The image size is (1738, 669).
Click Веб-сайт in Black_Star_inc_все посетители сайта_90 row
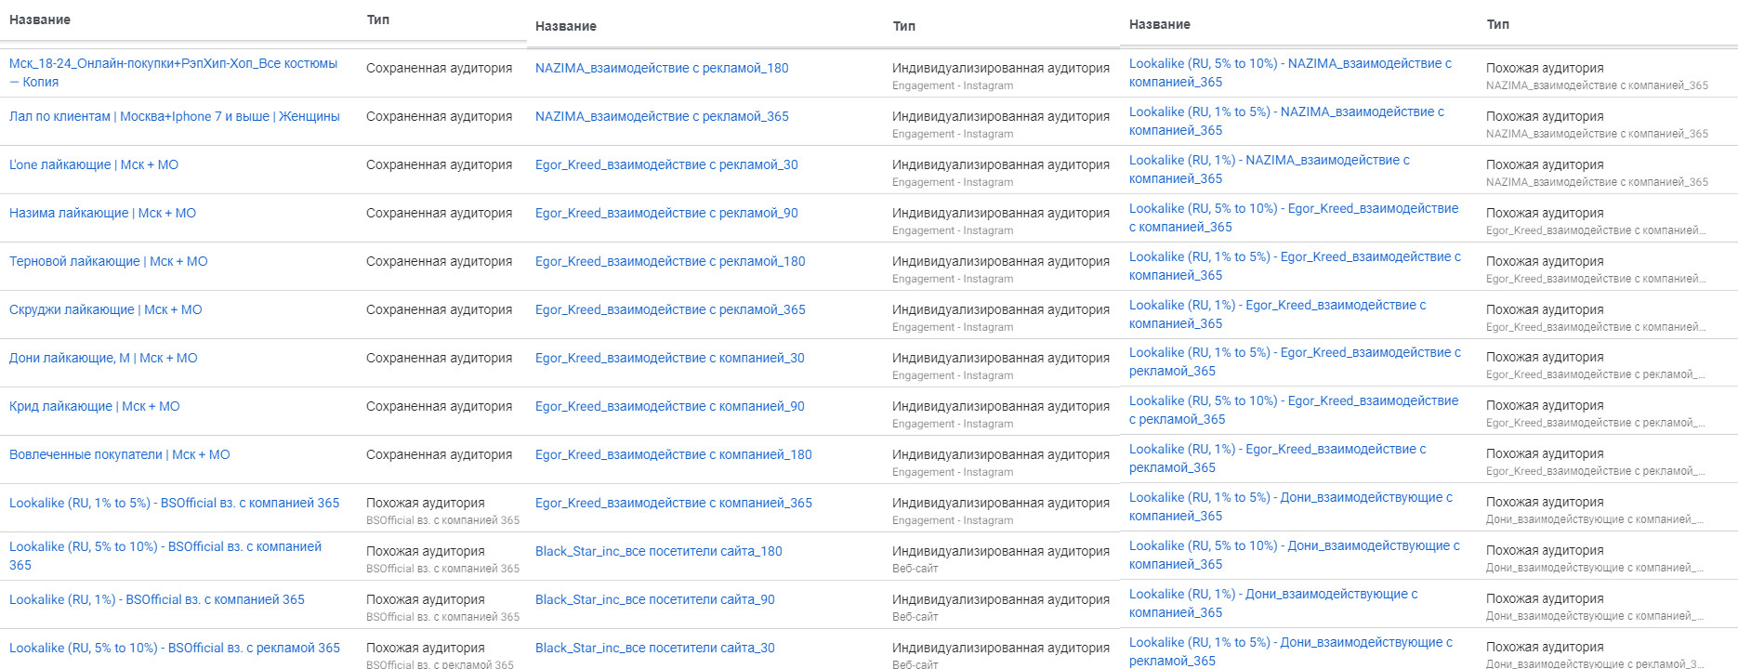pyautogui.click(x=915, y=617)
